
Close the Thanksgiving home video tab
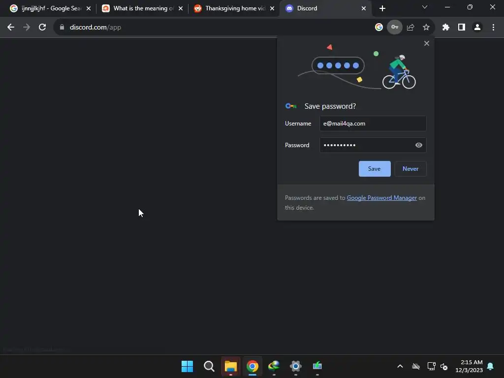[x=272, y=9]
